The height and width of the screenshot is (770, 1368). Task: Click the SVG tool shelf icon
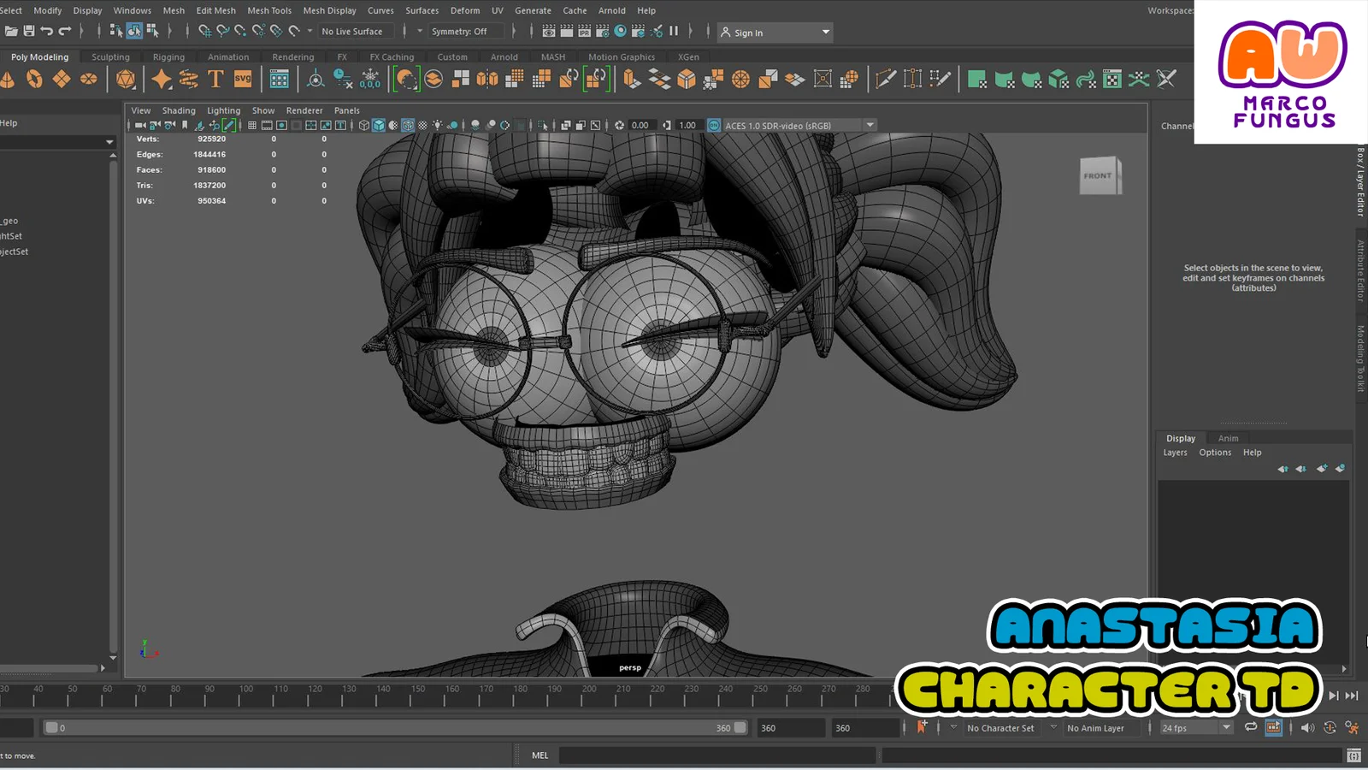coord(243,80)
